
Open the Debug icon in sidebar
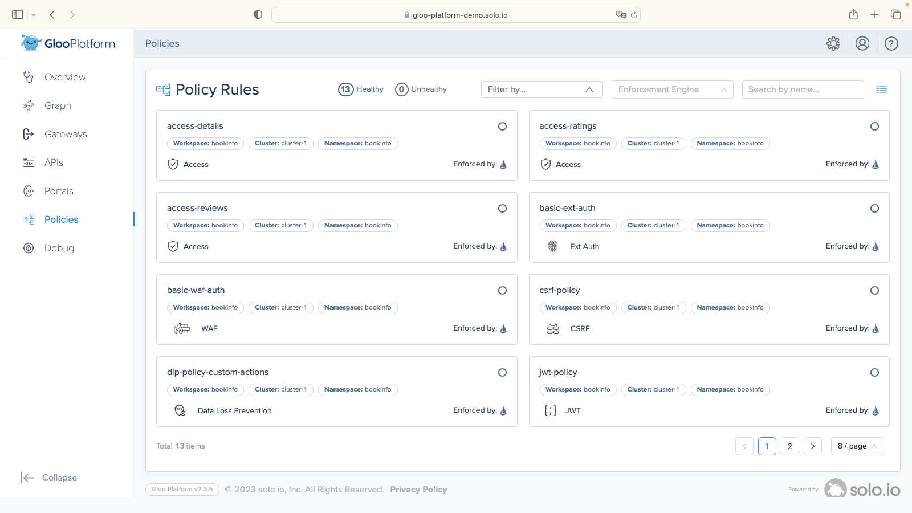(x=28, y=248)
